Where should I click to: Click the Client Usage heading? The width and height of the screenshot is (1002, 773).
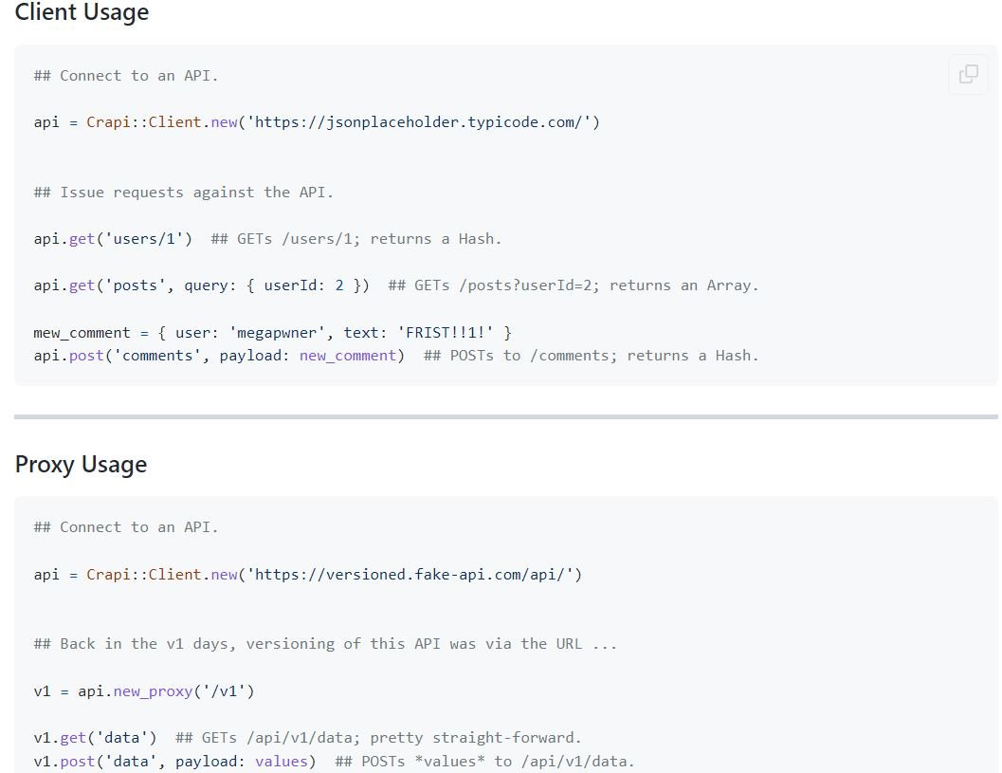coord(82,12)
